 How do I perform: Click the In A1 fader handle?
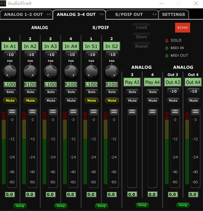(x=12, y=112)
